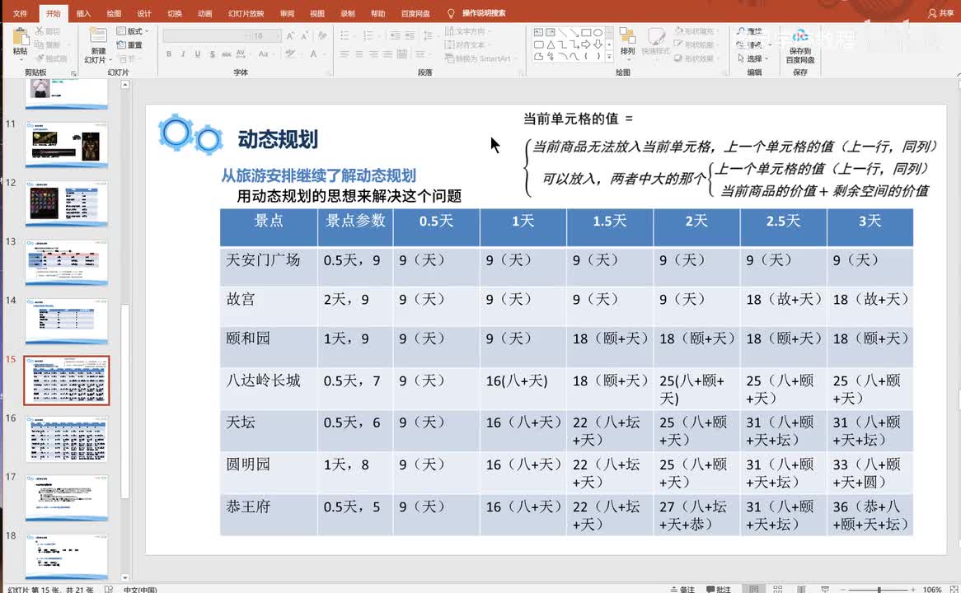Click Decrease Font Size icon

(305, 35)
